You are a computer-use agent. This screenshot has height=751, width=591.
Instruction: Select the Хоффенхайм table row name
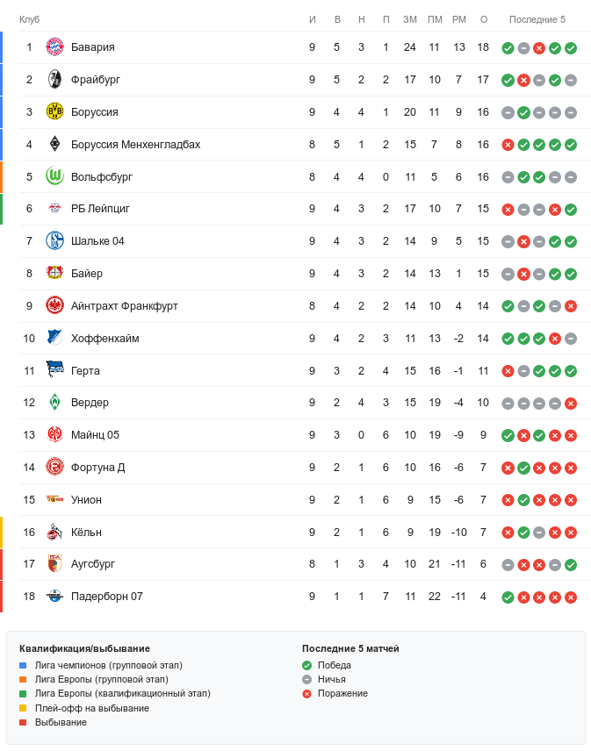pos(105,339)
